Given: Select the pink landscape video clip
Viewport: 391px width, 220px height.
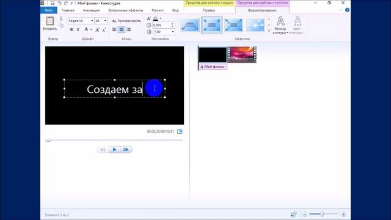Looking at the screenshot, I should [242, 54].
